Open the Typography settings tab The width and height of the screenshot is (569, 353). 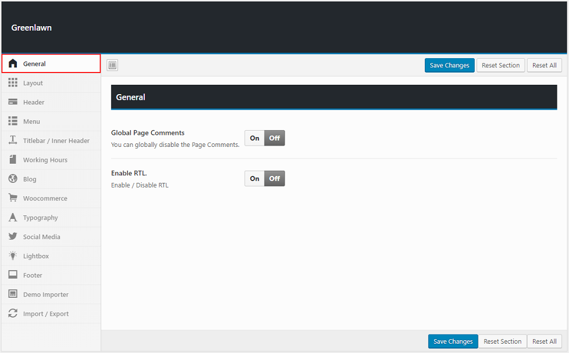[40, 218]
